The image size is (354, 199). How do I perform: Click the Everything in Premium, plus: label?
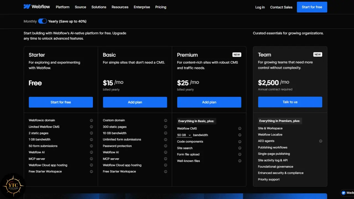[280, 121]
